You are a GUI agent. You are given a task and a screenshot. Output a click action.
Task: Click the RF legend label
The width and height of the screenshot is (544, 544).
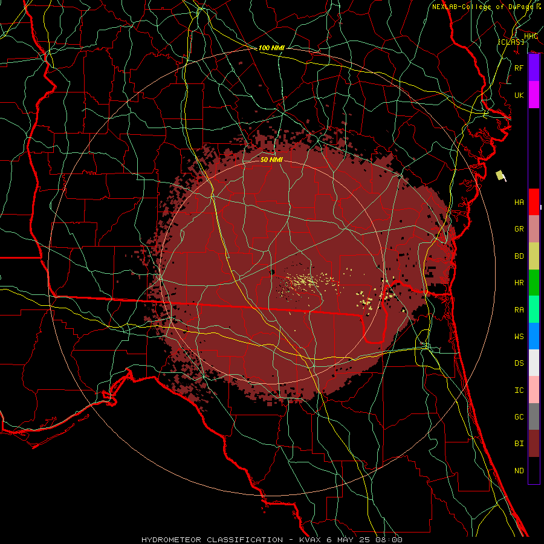[519, 68]
